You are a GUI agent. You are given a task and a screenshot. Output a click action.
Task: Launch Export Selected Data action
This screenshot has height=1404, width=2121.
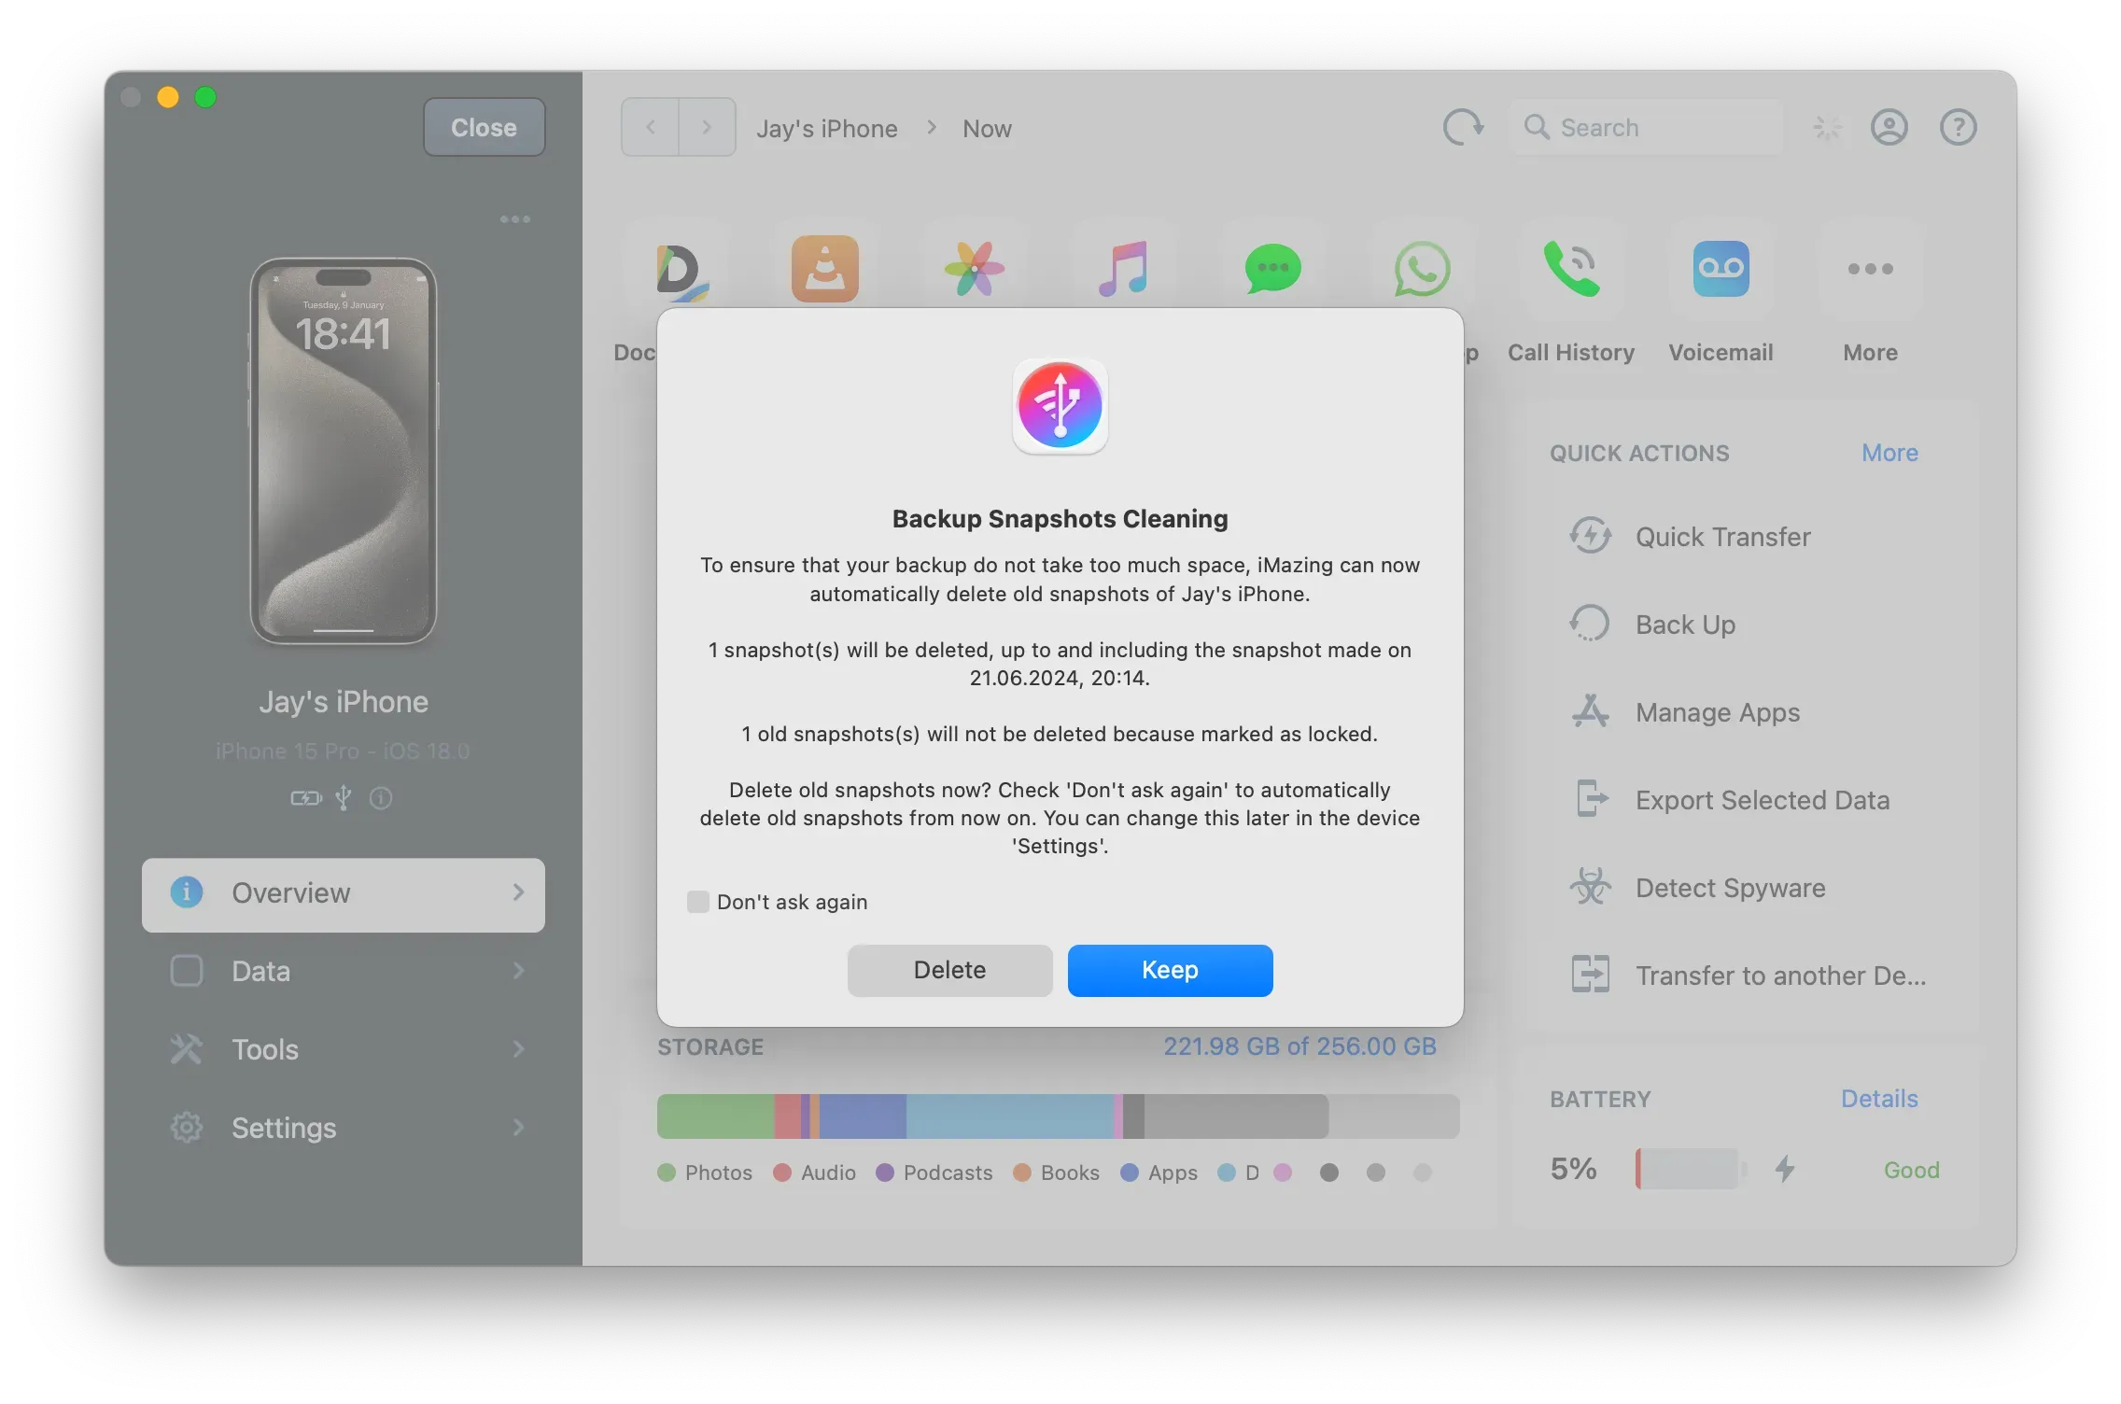click(1762, 799)
